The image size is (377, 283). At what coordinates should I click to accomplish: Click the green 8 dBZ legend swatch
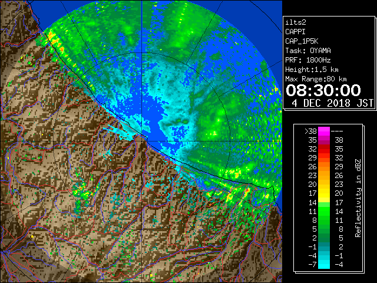(324, 220)
